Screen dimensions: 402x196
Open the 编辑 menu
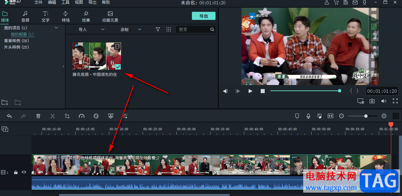[x=52, y=2]
